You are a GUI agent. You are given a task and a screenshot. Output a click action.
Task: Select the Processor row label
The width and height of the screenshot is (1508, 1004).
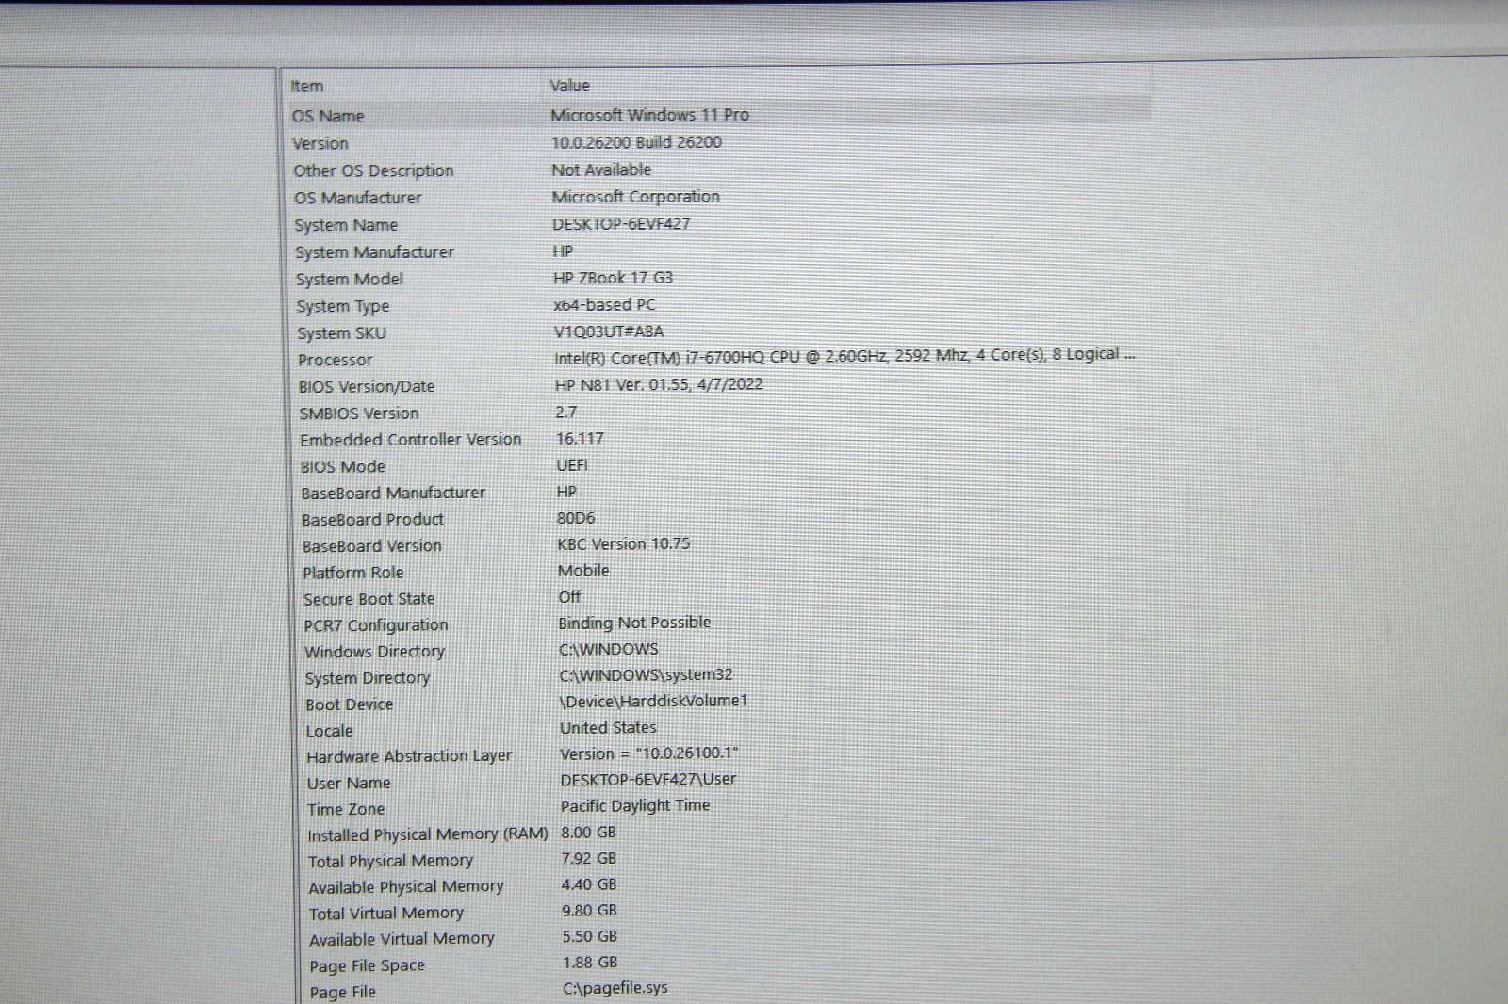point(336,360)
